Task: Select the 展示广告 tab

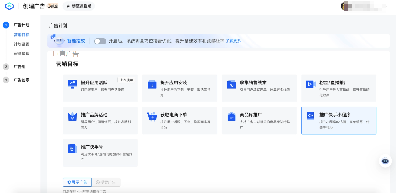Action: point(77,182)
